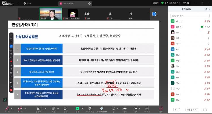This screenshot has width=212, height=114.
Task: Toggle the participants panel from the toolbar
Action: (x=38, y=109)
